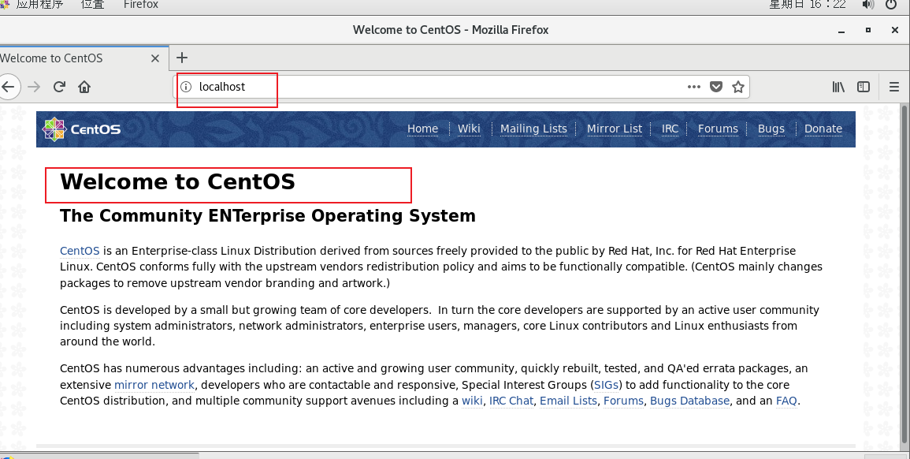Follow the mirror network link

[154, 385]
